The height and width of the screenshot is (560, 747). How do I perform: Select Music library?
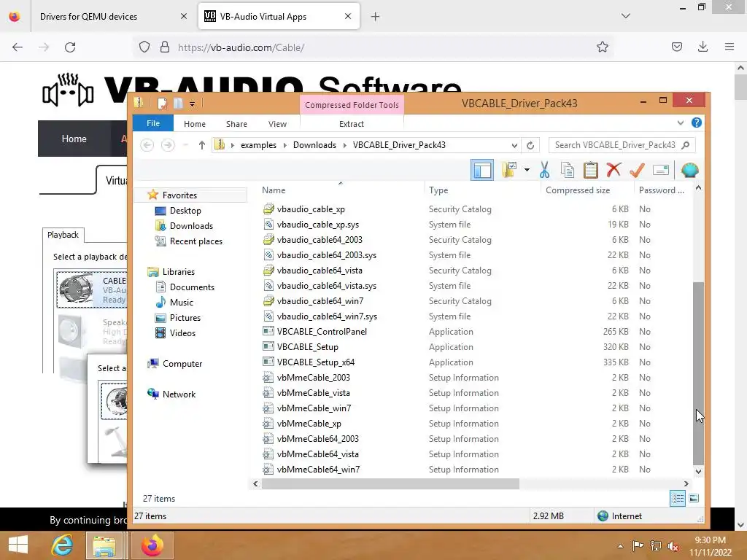pyautogui.click(x=181, y=303)
